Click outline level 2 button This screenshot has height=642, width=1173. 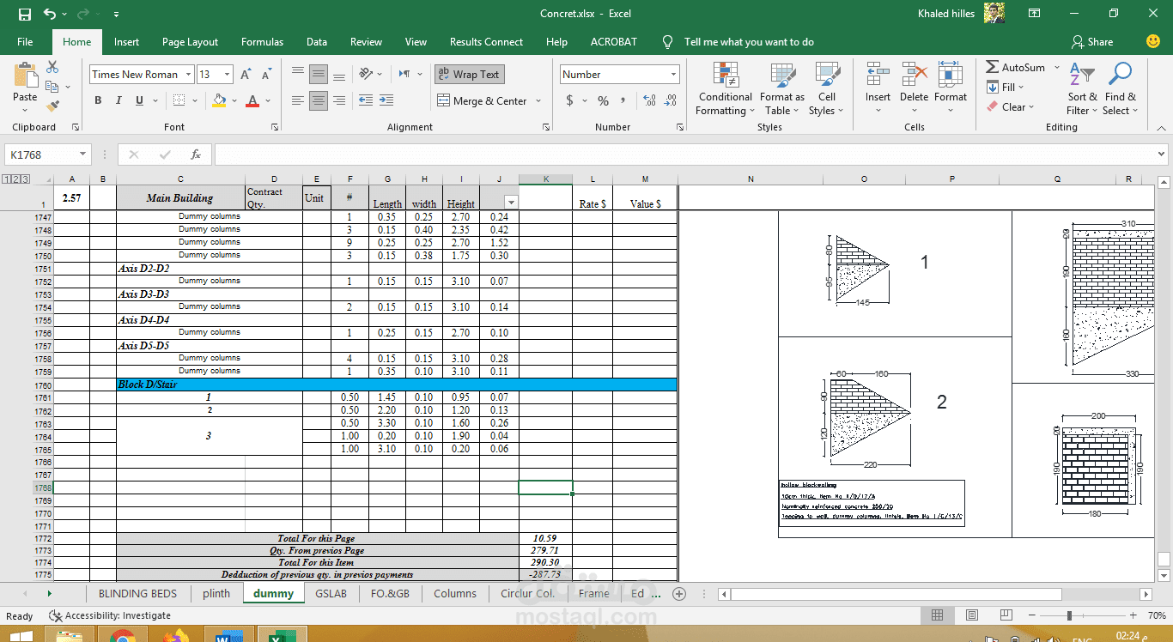[x=16, y=179]
